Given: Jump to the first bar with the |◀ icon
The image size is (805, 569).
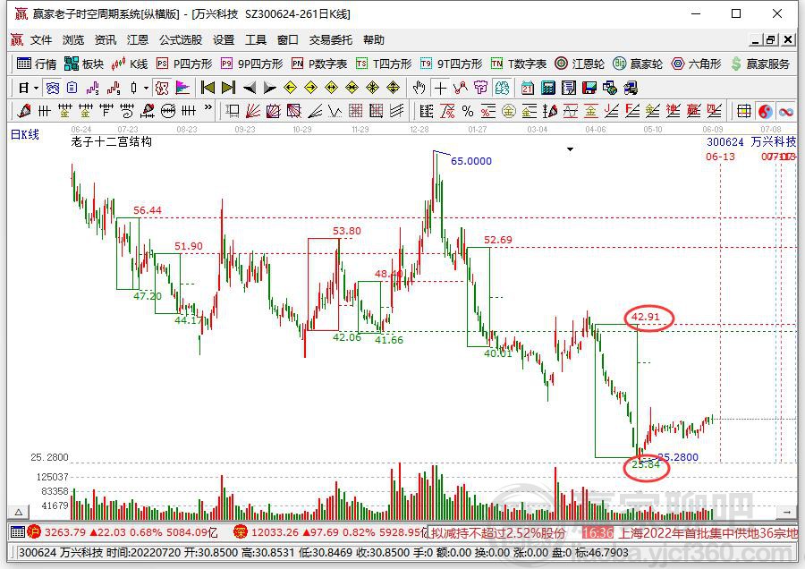Looking at the screenshot, I should pyautogui.click(x=208, y=89).
